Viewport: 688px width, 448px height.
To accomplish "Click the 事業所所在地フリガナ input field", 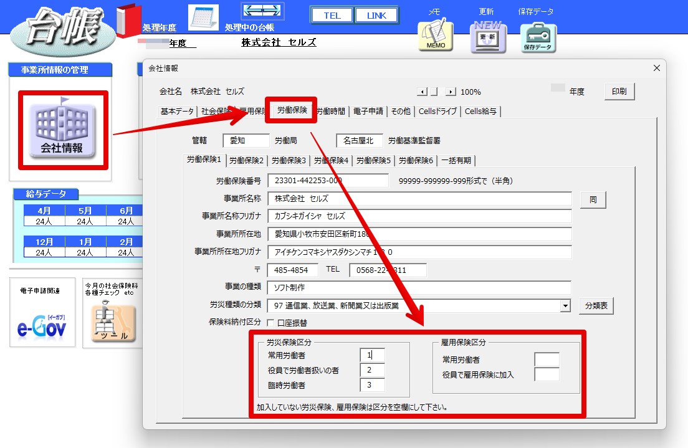I will [x=419, y=252].
